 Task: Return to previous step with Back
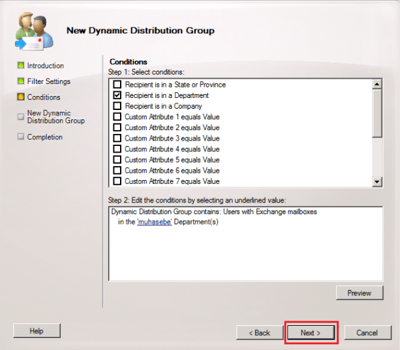pyautogui.click(x=259, y=332)
